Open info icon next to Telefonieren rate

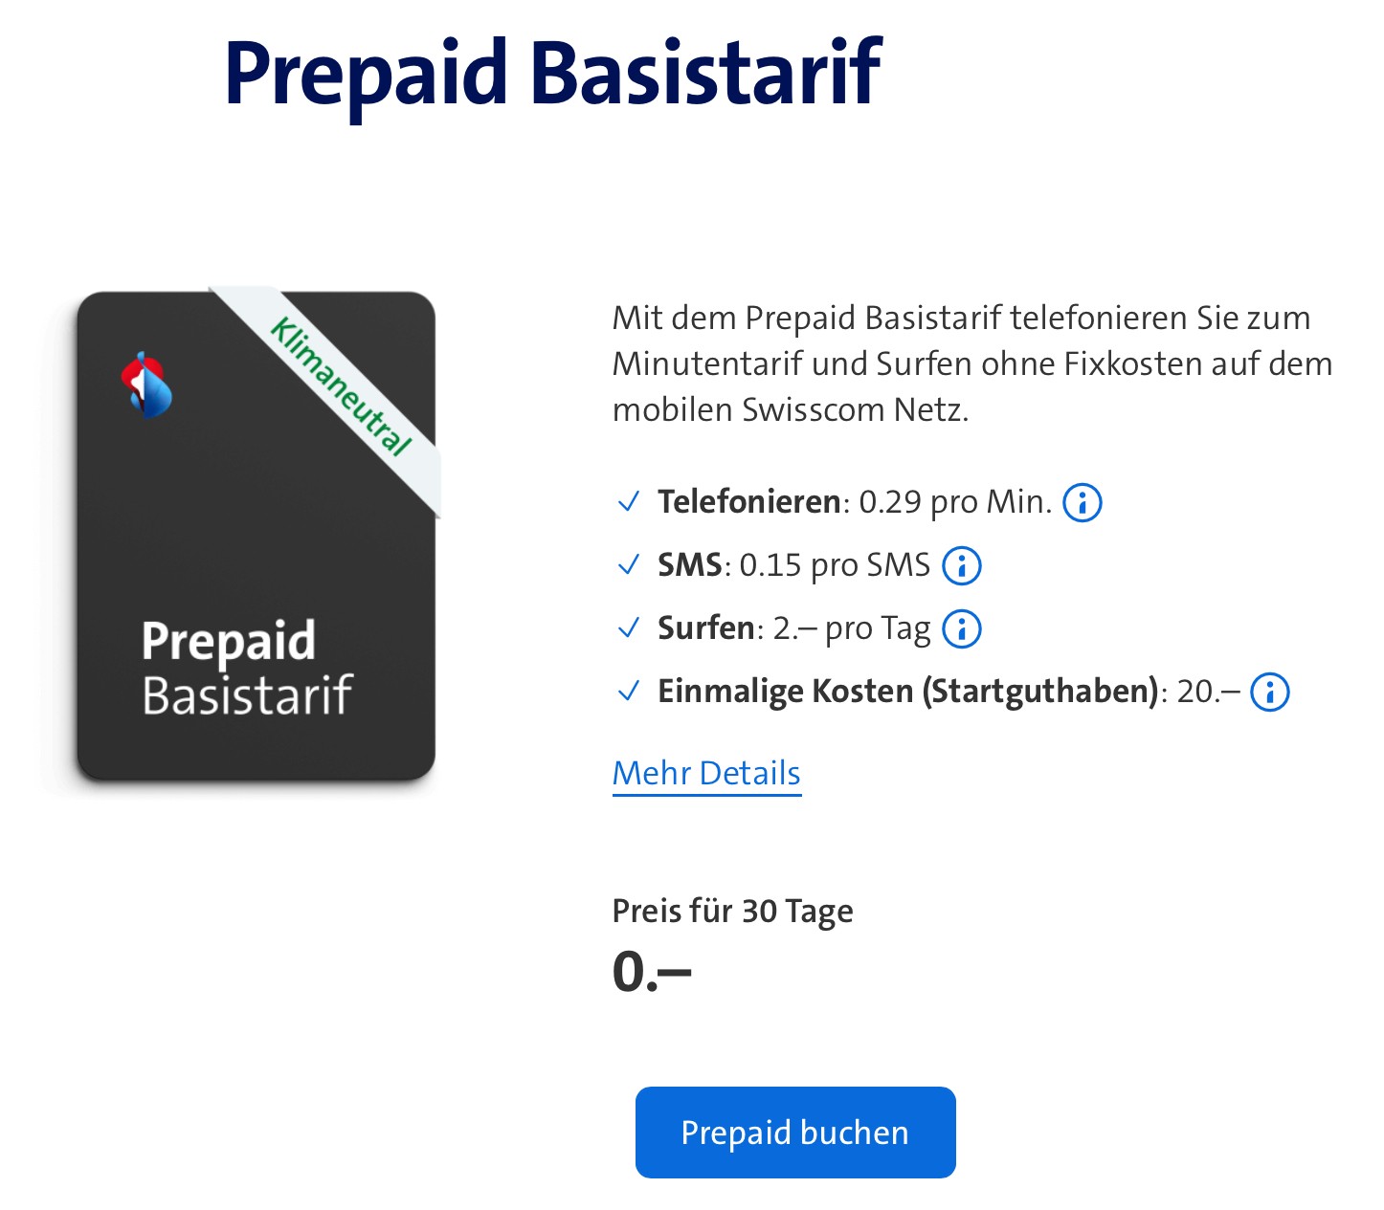[x=1083, y=502]
